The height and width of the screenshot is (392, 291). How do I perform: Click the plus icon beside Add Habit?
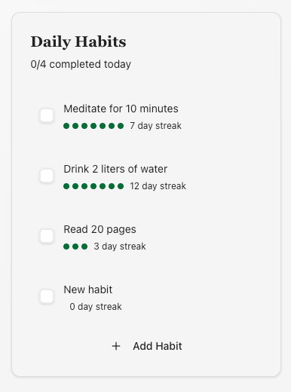(116, 346)
